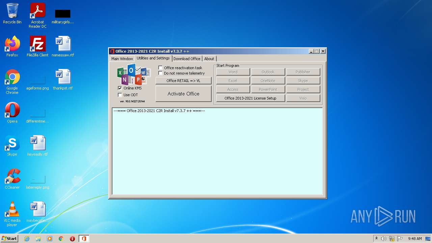Screen dimensions: 432x243
Task: Enable Office reactivation task checkbox
Action: (x=161, y=67)
